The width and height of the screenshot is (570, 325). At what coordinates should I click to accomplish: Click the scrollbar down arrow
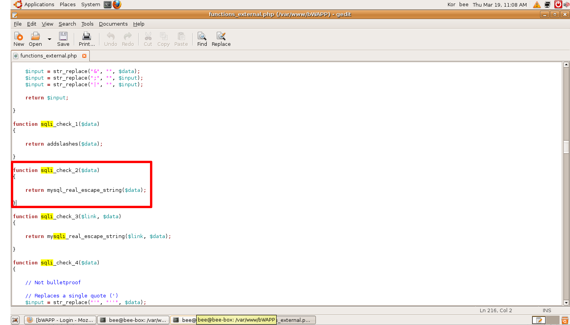click(566, 302)
